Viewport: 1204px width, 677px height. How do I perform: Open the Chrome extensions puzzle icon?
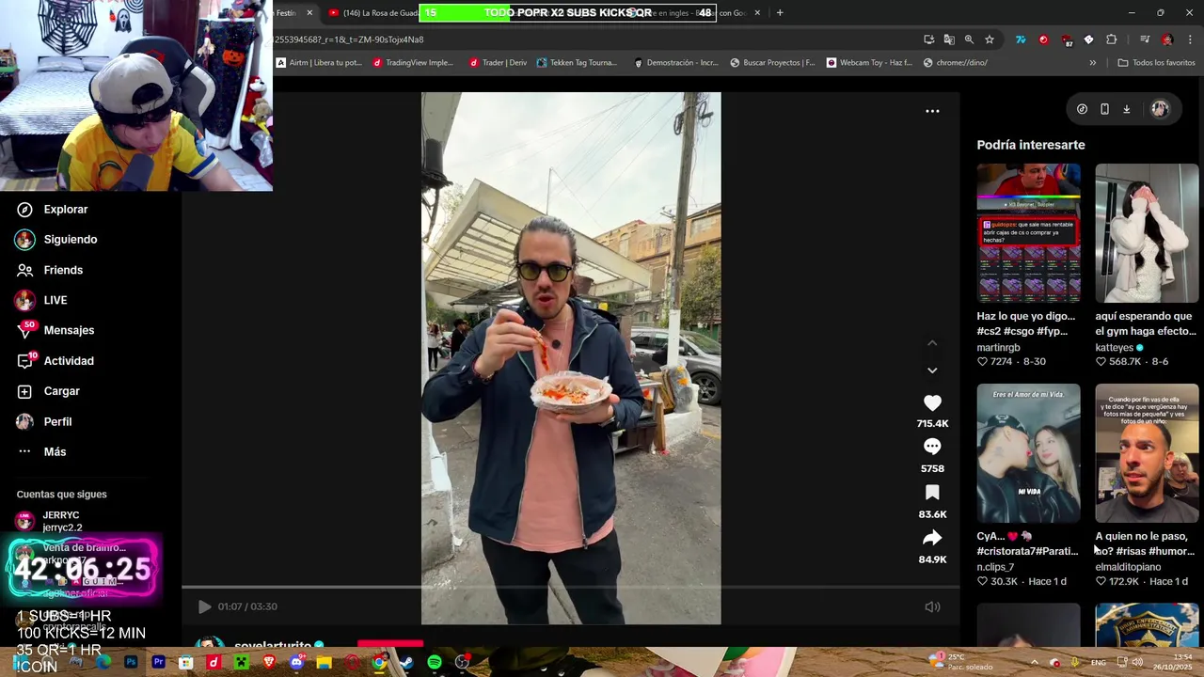click(x=1111, y=39)
